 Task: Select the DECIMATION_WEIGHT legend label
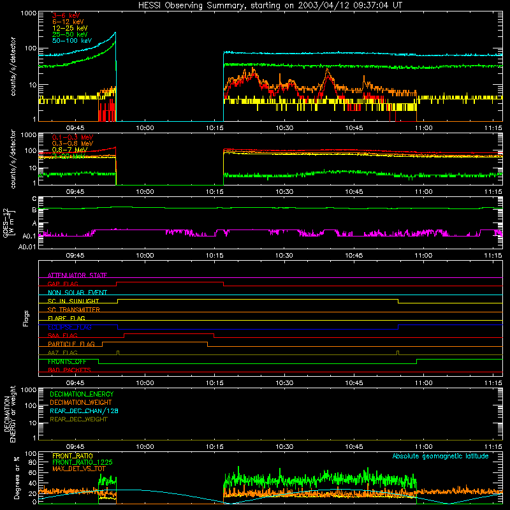[81, 402]
